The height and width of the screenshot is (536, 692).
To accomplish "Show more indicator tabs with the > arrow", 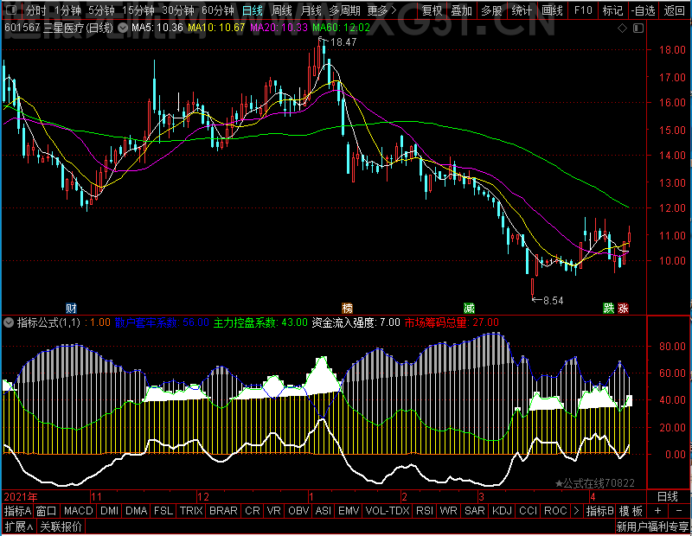I will (x=576, y=510).
